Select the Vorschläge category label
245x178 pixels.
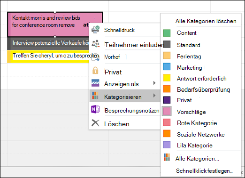tap(191, 112)
